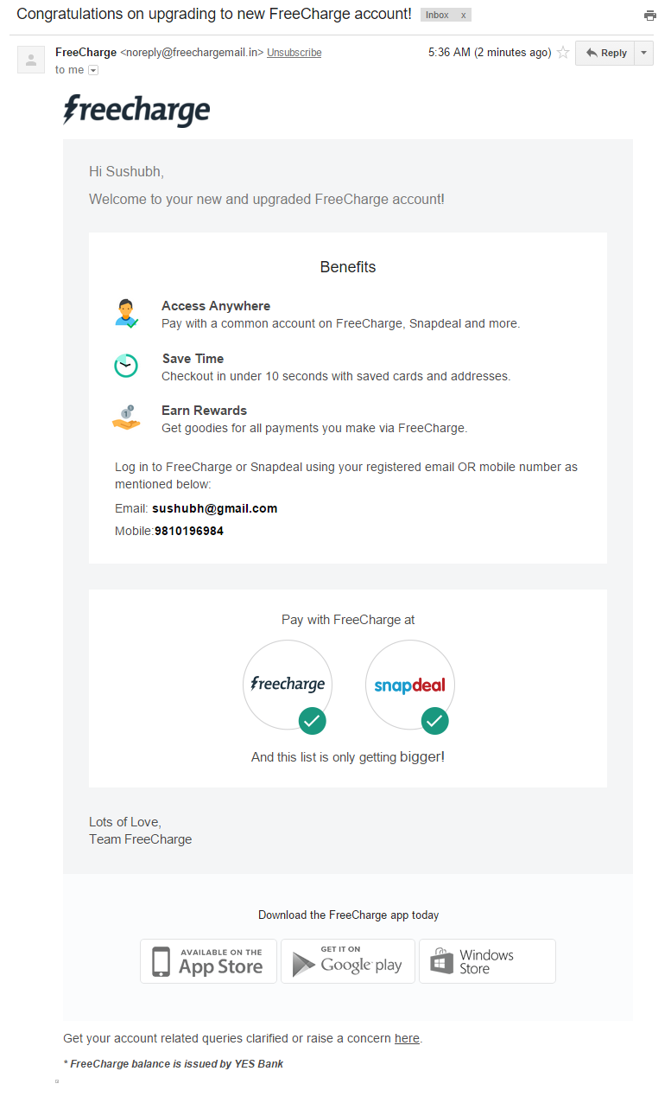Click the FreeCharge logo at top
Screen dimensions: 671x1103
click(x=136, y=111)
